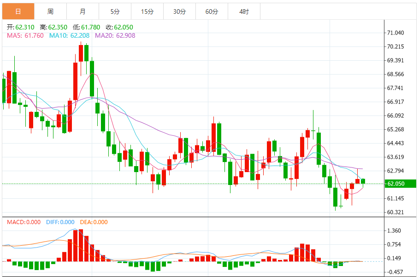Click the MA10: 62.208 indicator label

coord(69,35)
